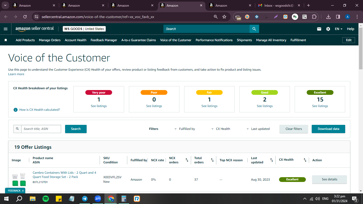This screenshot has width=363, height=204.
Task: Click the Seller Central top search box
Action: [x=206, y=29]
